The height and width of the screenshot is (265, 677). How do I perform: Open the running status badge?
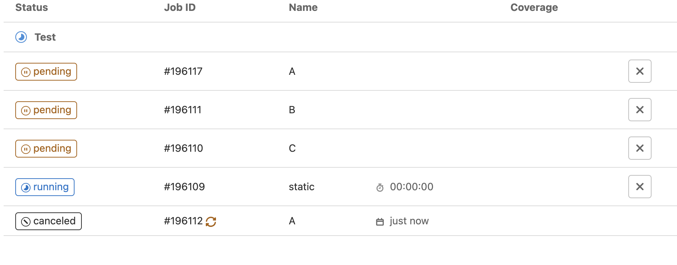point(45,187)
